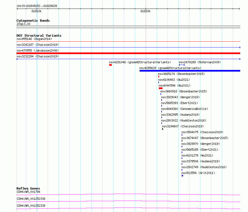The width and height of the screenshot is (248, 212).
Task: Open the nsv4444360 (GenomeinaBottle) variant link
Action: [184, 109]
